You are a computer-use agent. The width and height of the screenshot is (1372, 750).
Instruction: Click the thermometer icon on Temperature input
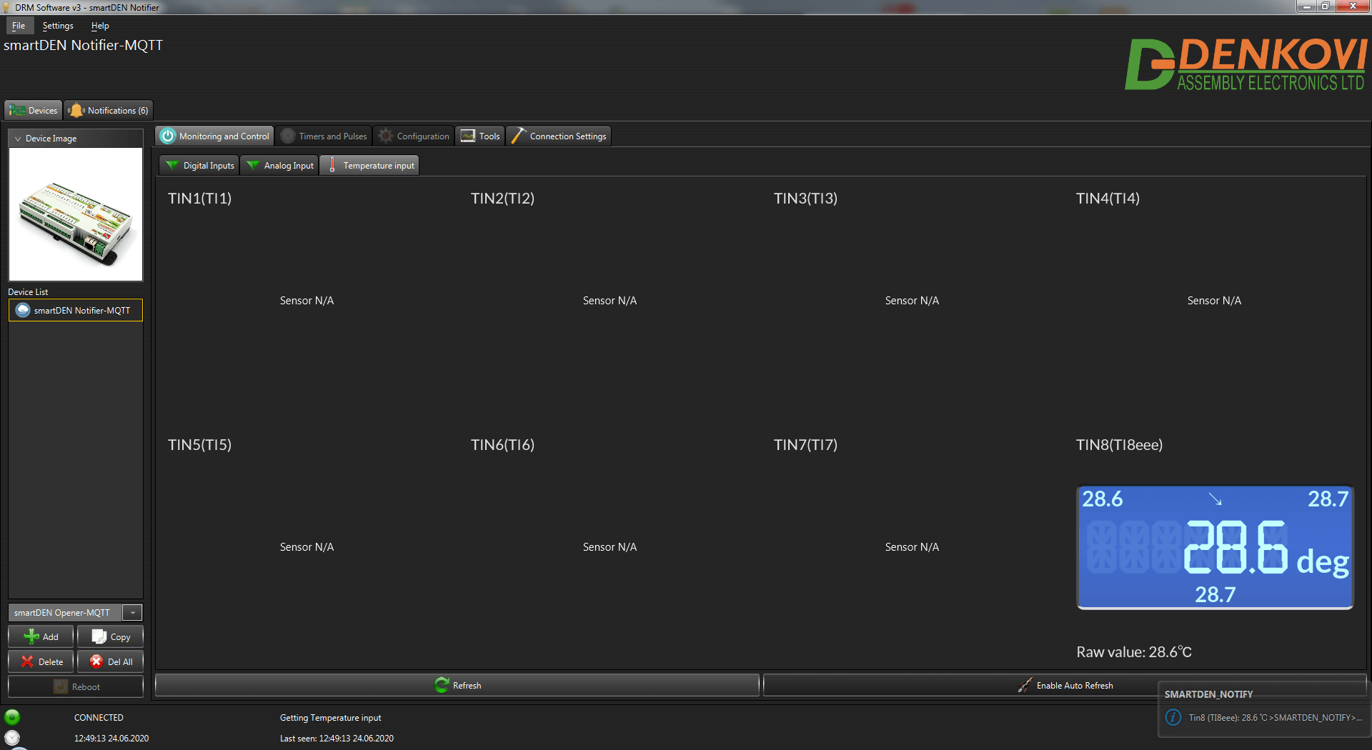[x=332, y=165]
